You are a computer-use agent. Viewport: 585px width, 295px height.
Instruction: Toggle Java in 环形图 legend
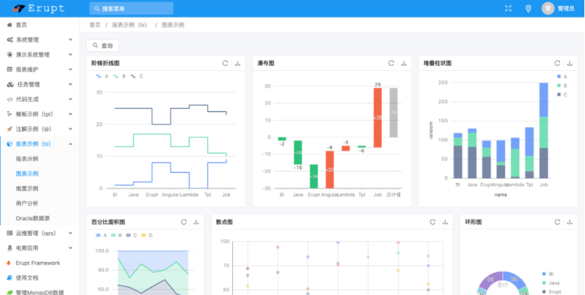pyautogui.click(x=551, y=283)
